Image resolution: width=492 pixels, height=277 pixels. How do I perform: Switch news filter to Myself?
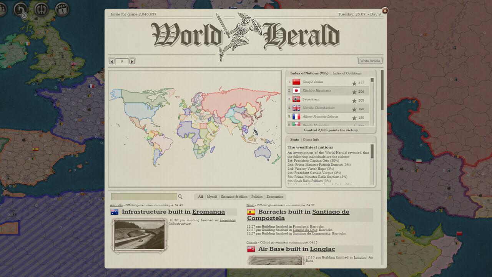[212, 197]
